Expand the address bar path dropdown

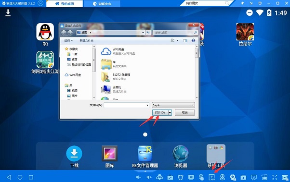pos(143,33)
